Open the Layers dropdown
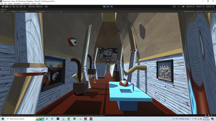 point(200,6)
